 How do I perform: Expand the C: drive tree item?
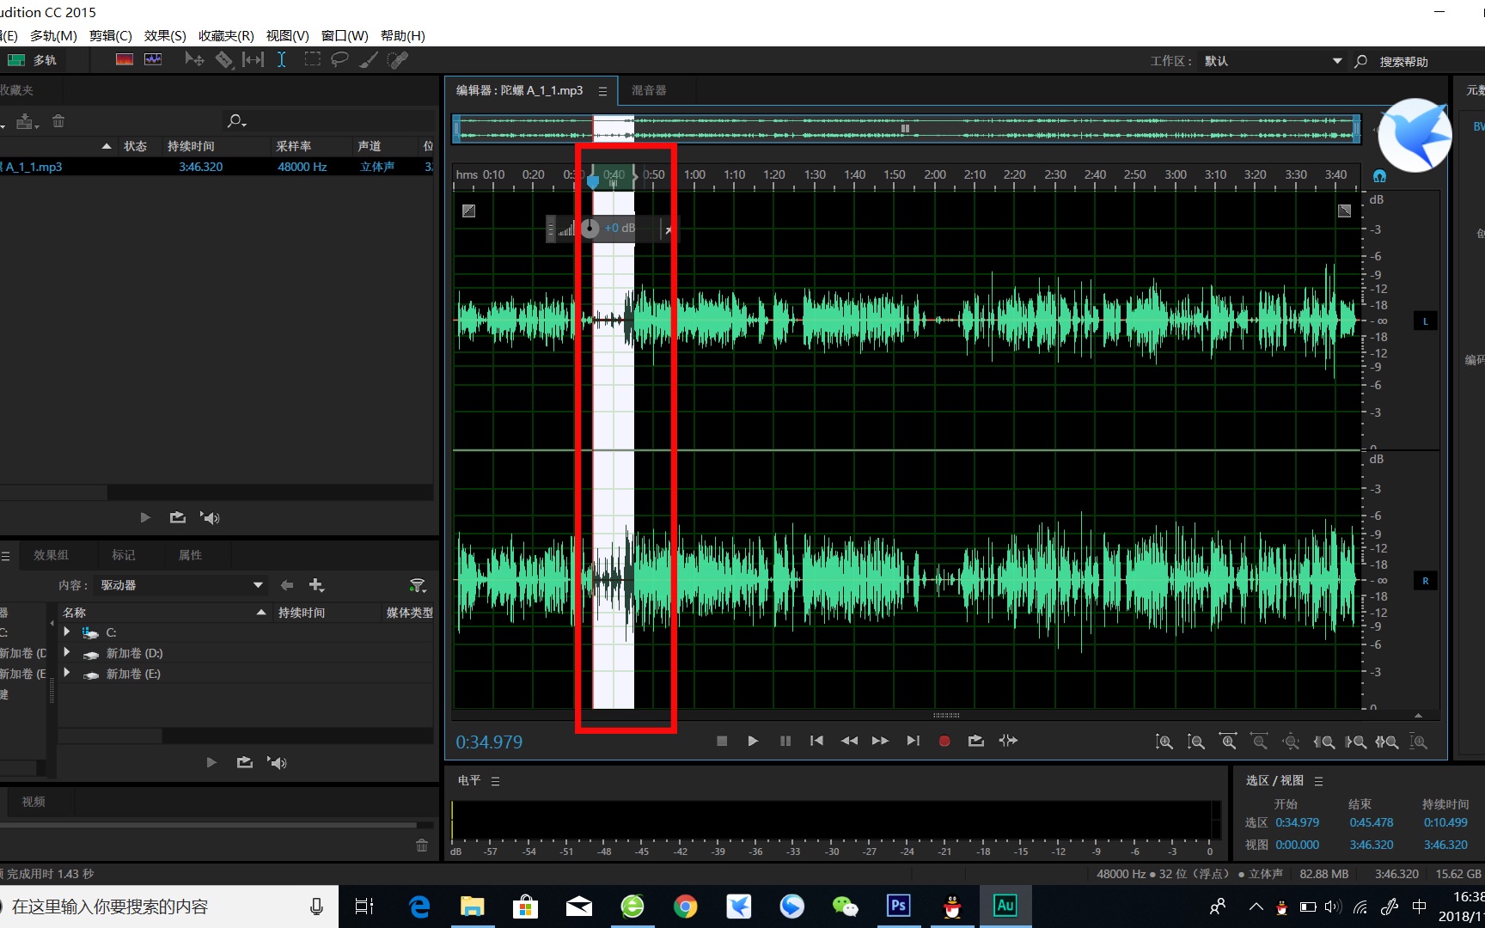[67, 632]
